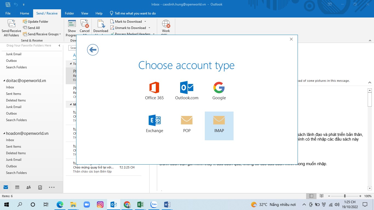
Task: Switch to Reading view in status bar
Action: pos(322,196)
